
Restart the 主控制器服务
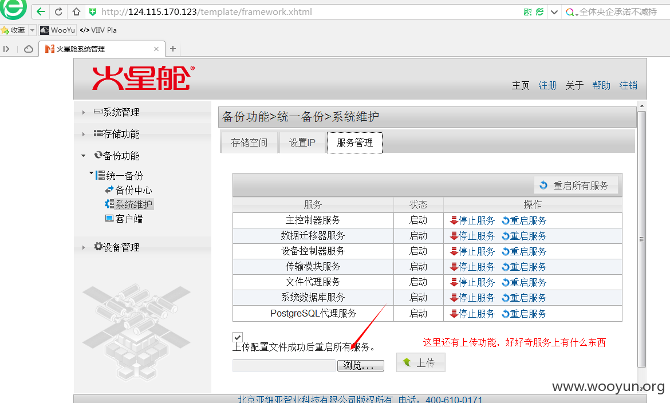(524, 220)
